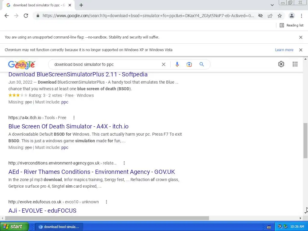The height and width of the screenshot is (231, 308).
Task: Click the horizontal scrollbar thumb
Action: click(107, 218)
